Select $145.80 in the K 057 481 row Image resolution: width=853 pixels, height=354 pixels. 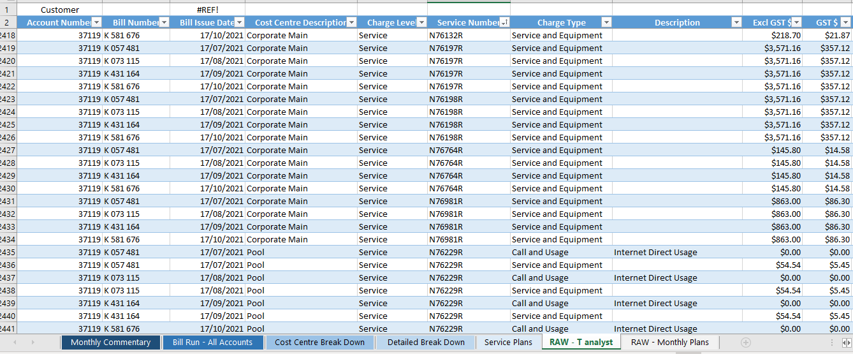pos(772,151)
